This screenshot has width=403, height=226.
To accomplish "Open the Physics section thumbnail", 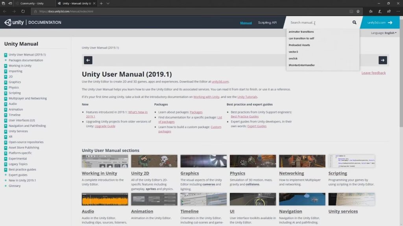I will click(253, 161).
